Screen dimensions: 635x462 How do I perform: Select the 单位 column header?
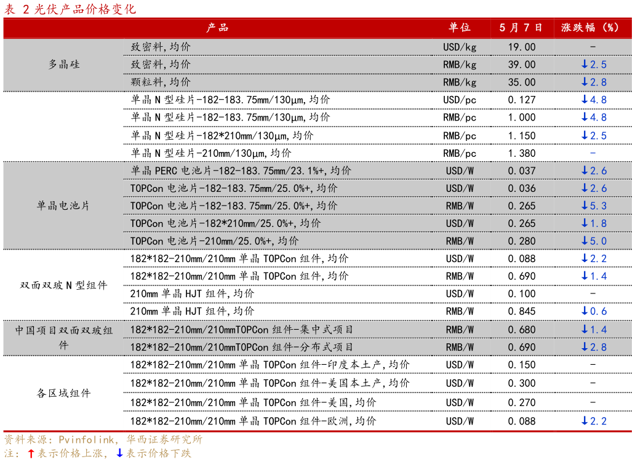[460, 28]
